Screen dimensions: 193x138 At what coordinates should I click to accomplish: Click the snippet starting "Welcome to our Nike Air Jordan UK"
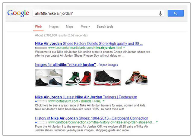[x=92, y=54]
